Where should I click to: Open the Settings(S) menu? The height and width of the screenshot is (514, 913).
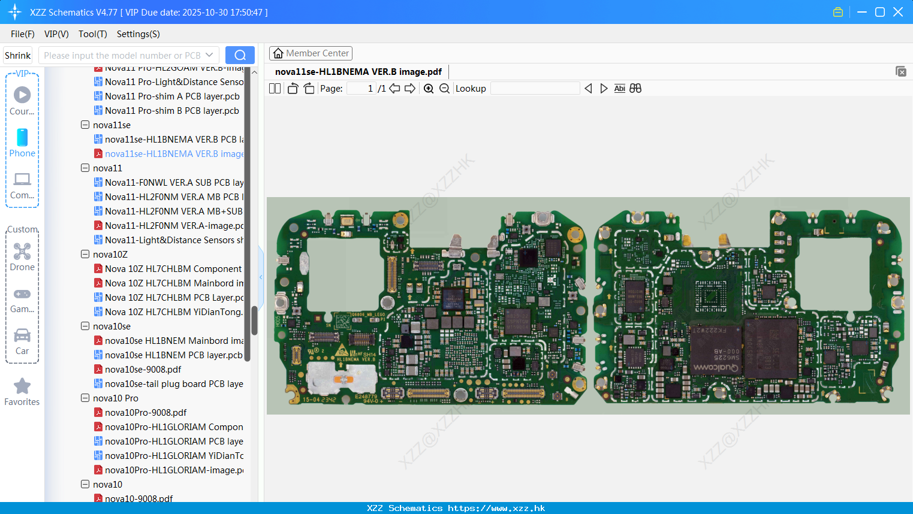tap(138, 34)
